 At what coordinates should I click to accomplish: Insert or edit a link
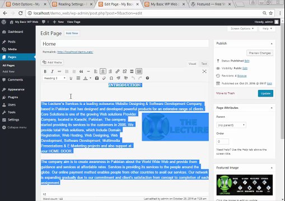[117, 71]
